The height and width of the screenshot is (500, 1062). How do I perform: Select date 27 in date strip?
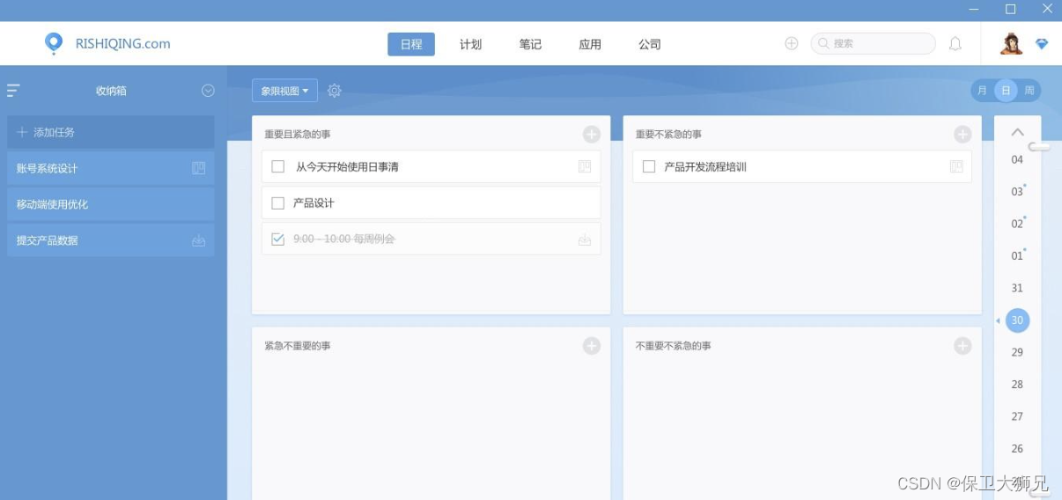[1017, 416]
